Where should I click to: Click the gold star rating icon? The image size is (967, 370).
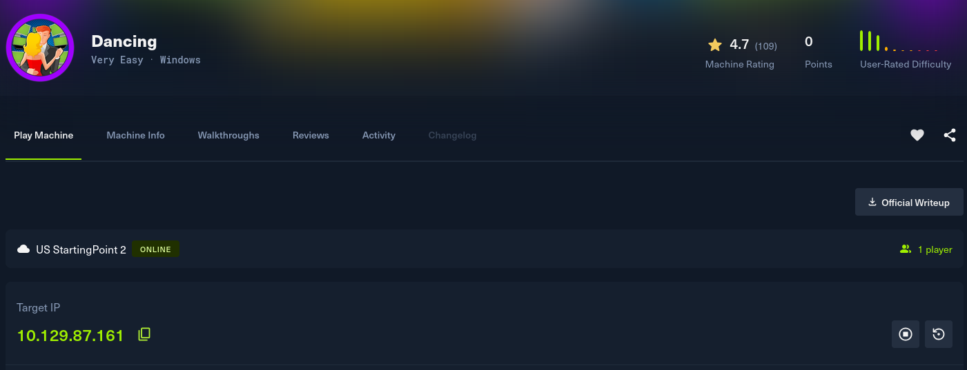point(715,45)
